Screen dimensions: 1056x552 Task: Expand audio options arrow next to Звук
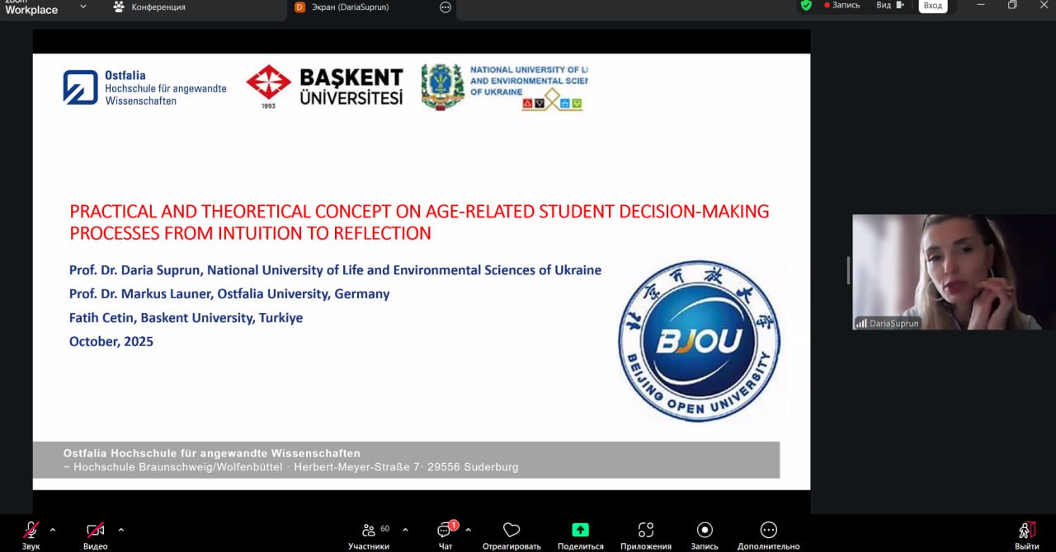coord(53,530)
